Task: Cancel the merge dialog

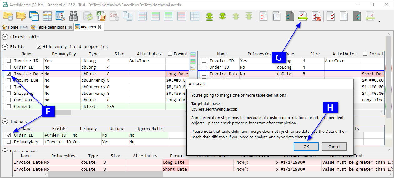Action: 334,147
